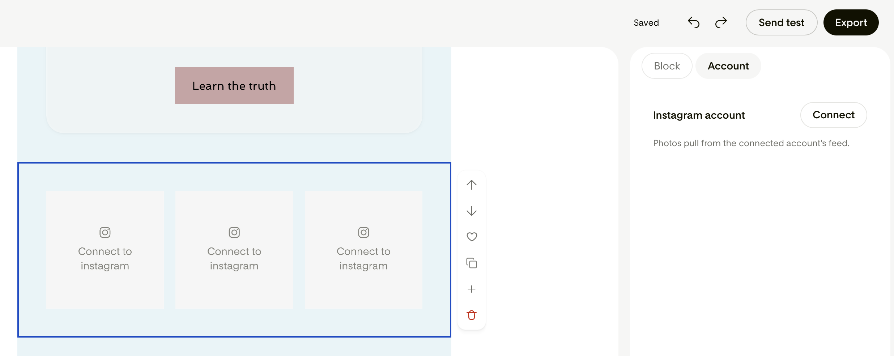The width and height of the screenshot is (894, 356).
Task: Delete block with red trash icon
Action: pos(472,315)
